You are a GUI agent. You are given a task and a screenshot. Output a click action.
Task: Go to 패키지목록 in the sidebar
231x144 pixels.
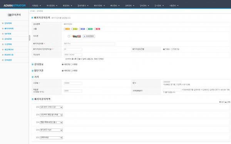tap(9, 29)
